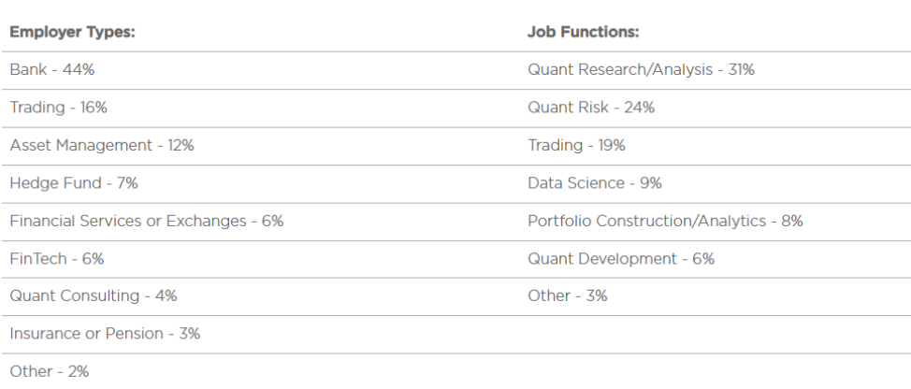911x389 pixels.
Task: Click Quant Risk - 24% entry
Action: coord(591,108)
